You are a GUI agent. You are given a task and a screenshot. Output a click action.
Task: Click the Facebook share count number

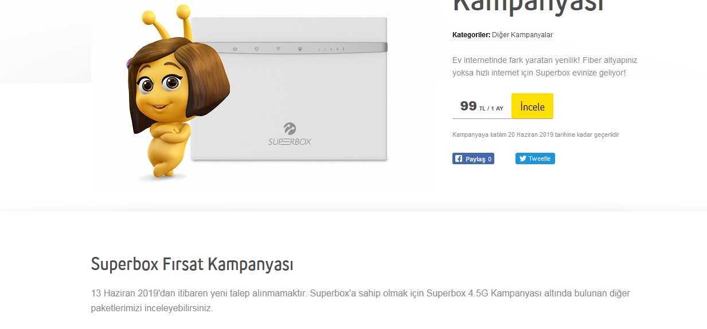point(490,159)
